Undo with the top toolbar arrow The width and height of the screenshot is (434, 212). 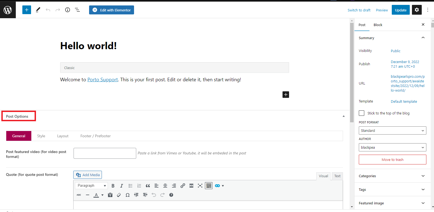coord(48,10)
